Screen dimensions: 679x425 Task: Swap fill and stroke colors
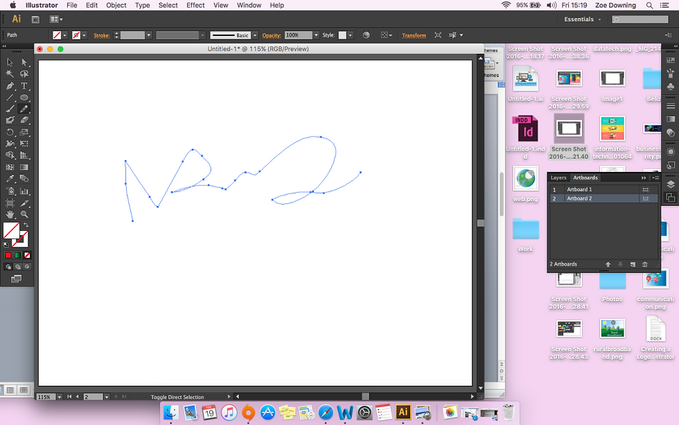point(26,225)
